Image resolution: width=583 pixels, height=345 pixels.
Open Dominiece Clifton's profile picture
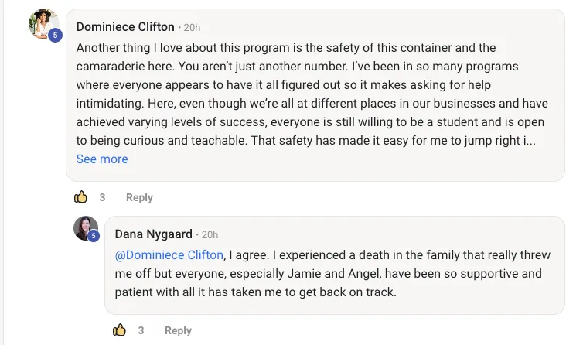(x=43, y=23)
